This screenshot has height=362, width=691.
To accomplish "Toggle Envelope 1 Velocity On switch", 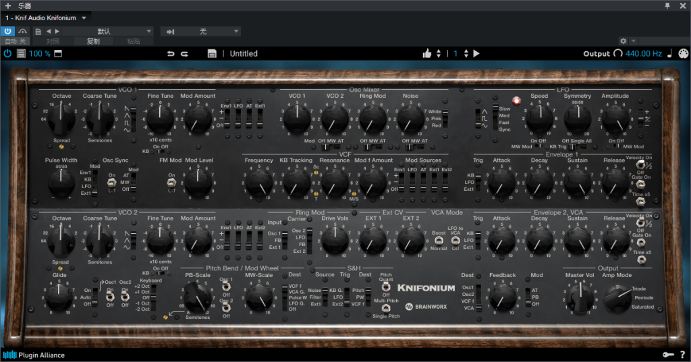I will point(640,164).
